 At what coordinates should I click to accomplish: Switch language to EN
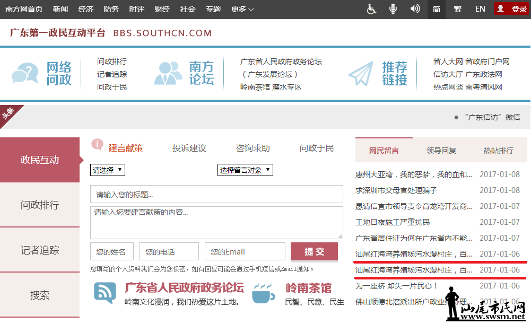[480, 9]
